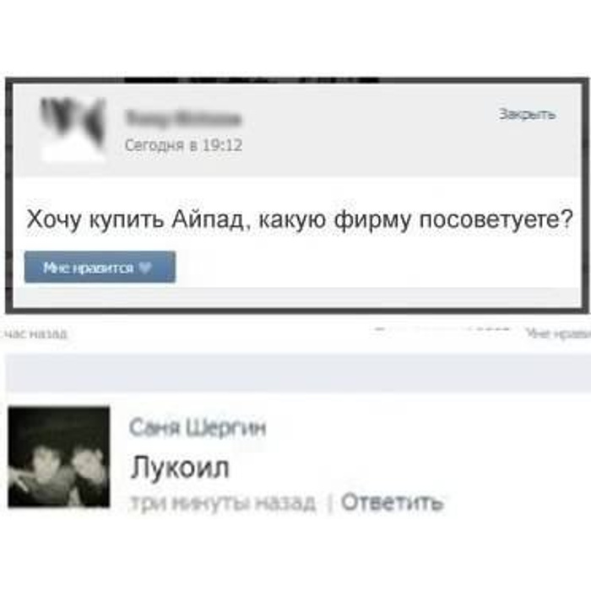This screenshot has width=591, height=591.
Task: Click the gray footer strip under Мне нравится
Action: 297,297
